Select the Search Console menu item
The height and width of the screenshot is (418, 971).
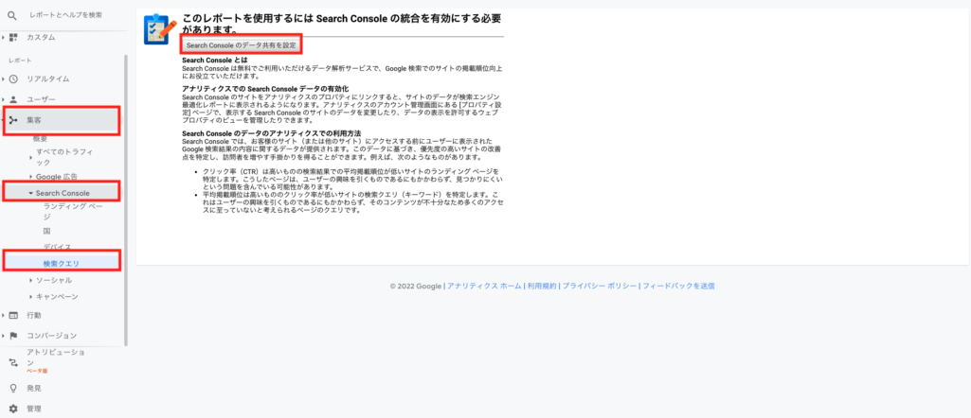click(62, 193)
